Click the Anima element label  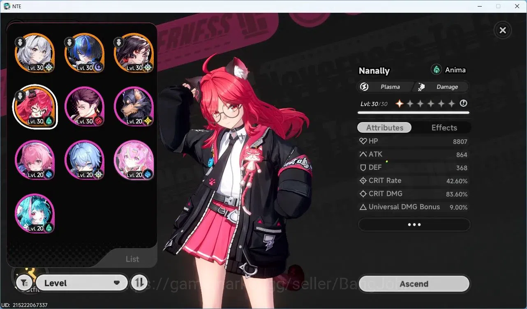[x=455, y=70]
